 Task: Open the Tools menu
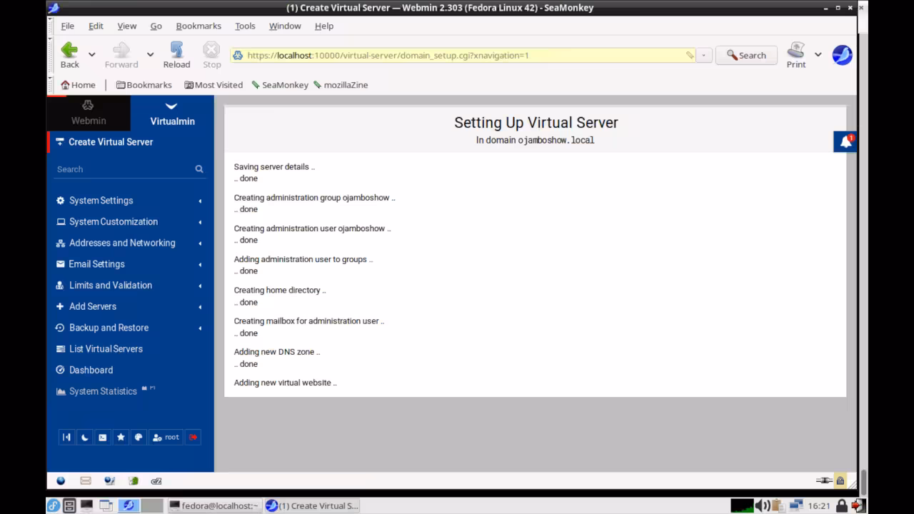(x=245, y=26)
